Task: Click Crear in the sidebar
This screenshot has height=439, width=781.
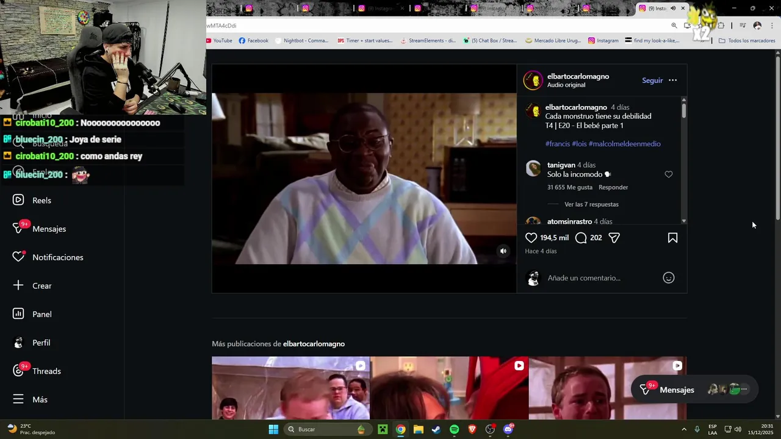Action: pos(32,285)
